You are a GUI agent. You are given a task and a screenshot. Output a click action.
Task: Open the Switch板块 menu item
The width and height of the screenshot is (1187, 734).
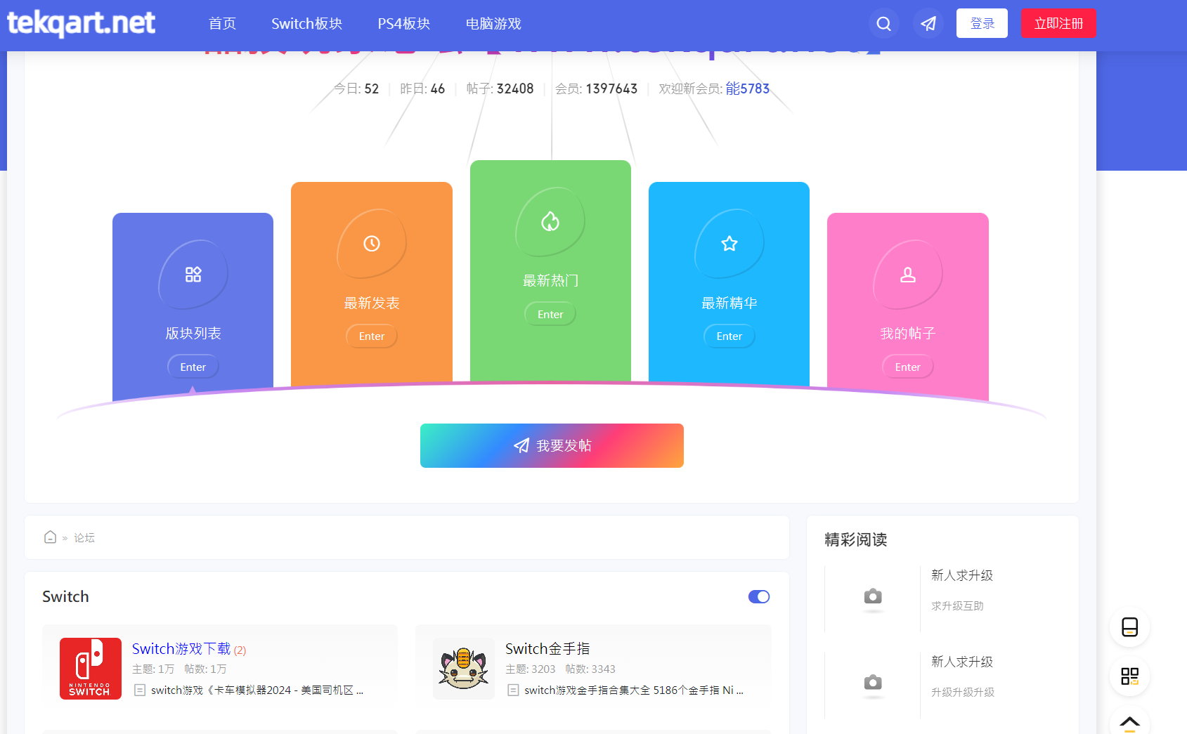coord(306,24)
